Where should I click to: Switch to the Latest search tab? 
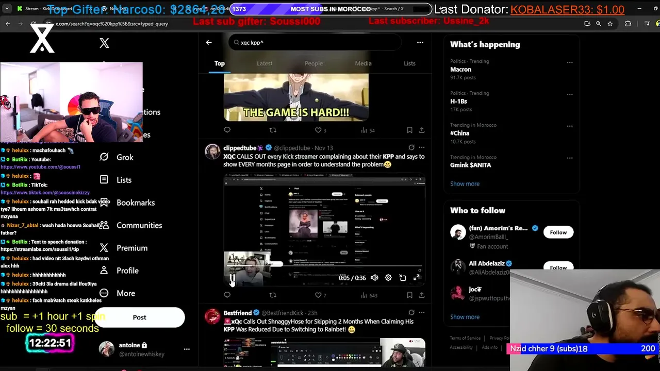(265, 63)
